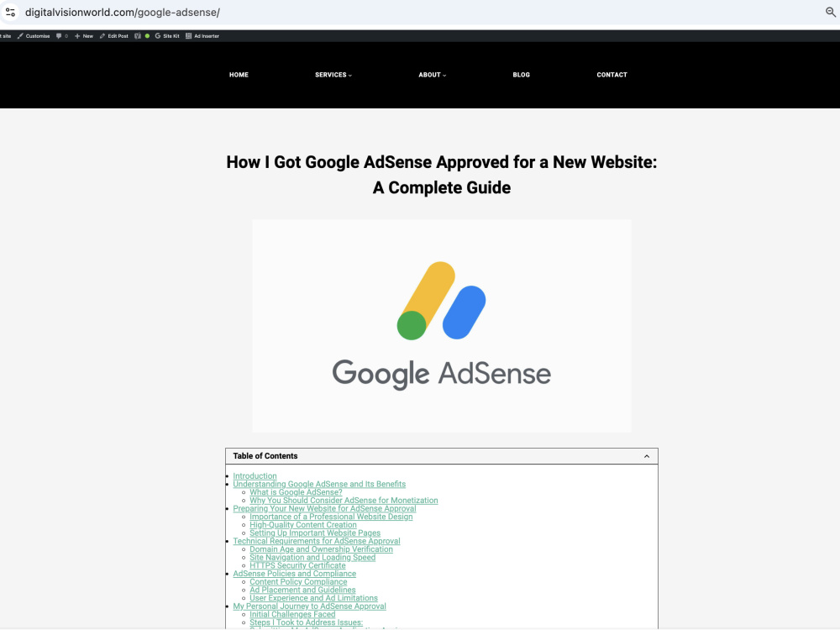Open the CONTACT menu item
Screen dimensions: 840x630
coord(612,75)
